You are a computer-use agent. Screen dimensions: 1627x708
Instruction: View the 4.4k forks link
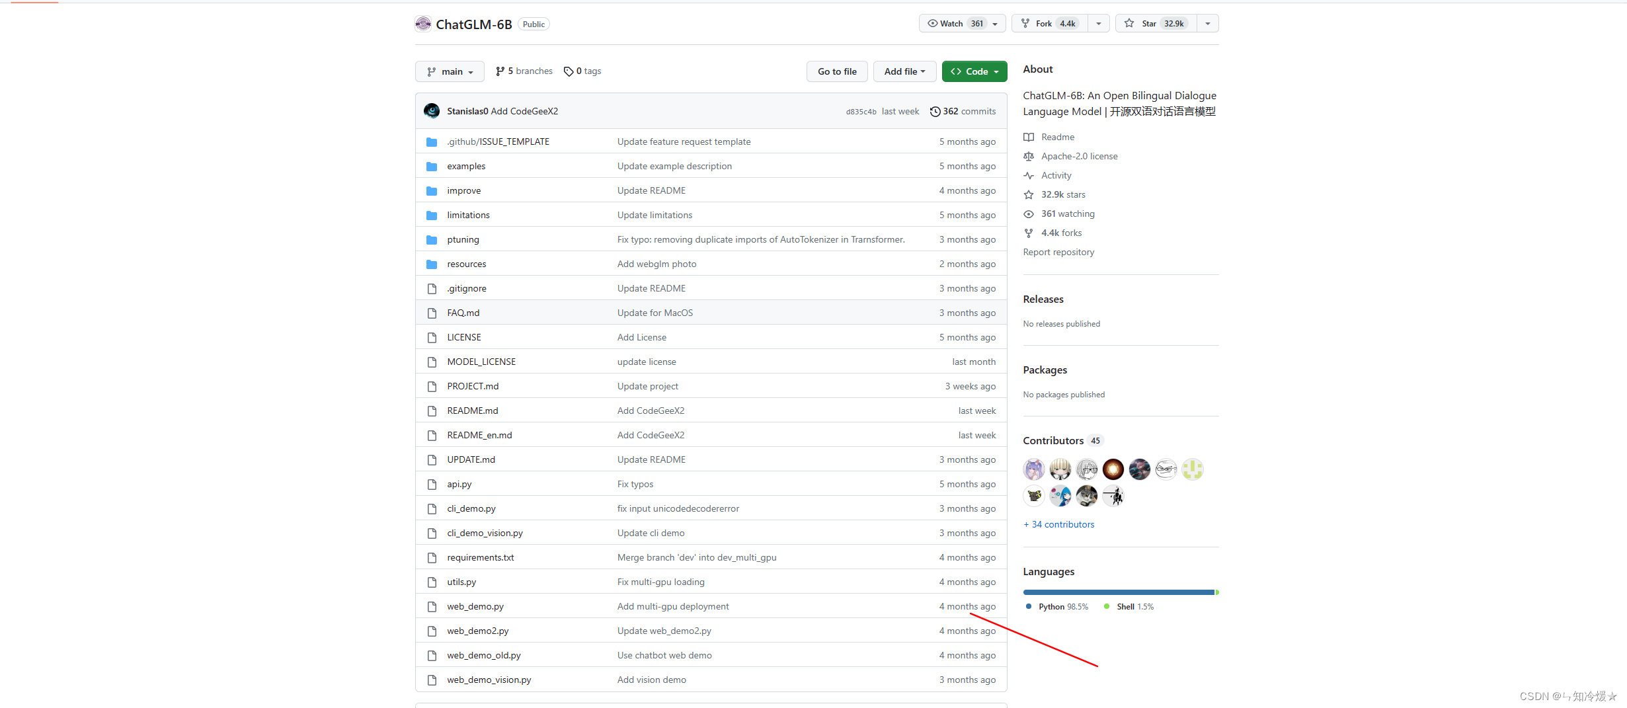coord(1052,233)
